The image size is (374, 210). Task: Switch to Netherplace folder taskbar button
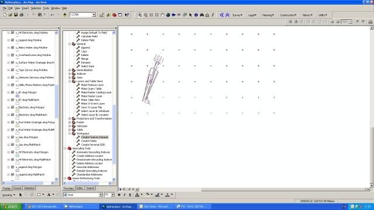pyautogui.click(x=81, y=206)
